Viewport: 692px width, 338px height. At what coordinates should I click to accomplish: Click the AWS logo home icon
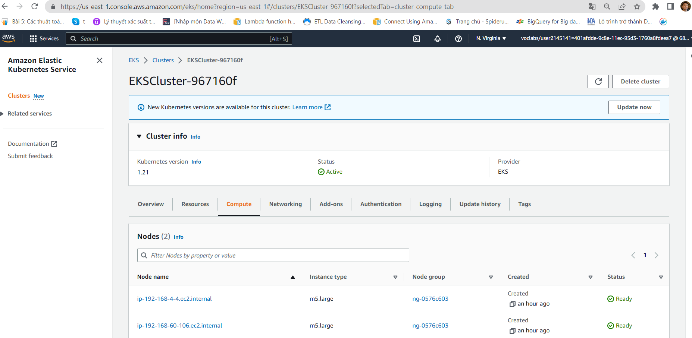coord(8,38)
